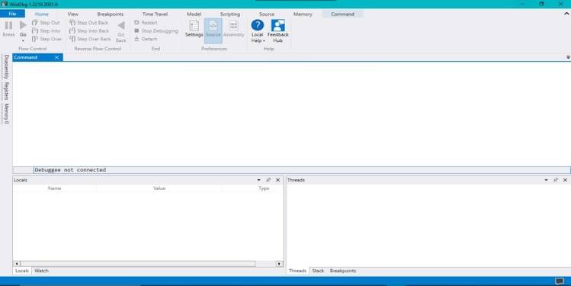Switch to the Locals bottom tab
The image size is (571, 286).
coord(22,271)
